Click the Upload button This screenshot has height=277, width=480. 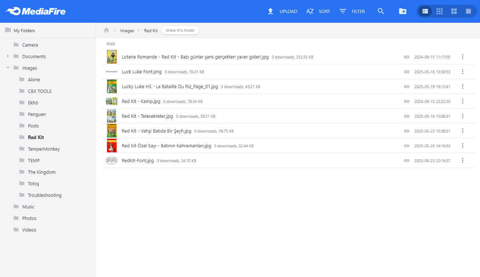point(282,11)
